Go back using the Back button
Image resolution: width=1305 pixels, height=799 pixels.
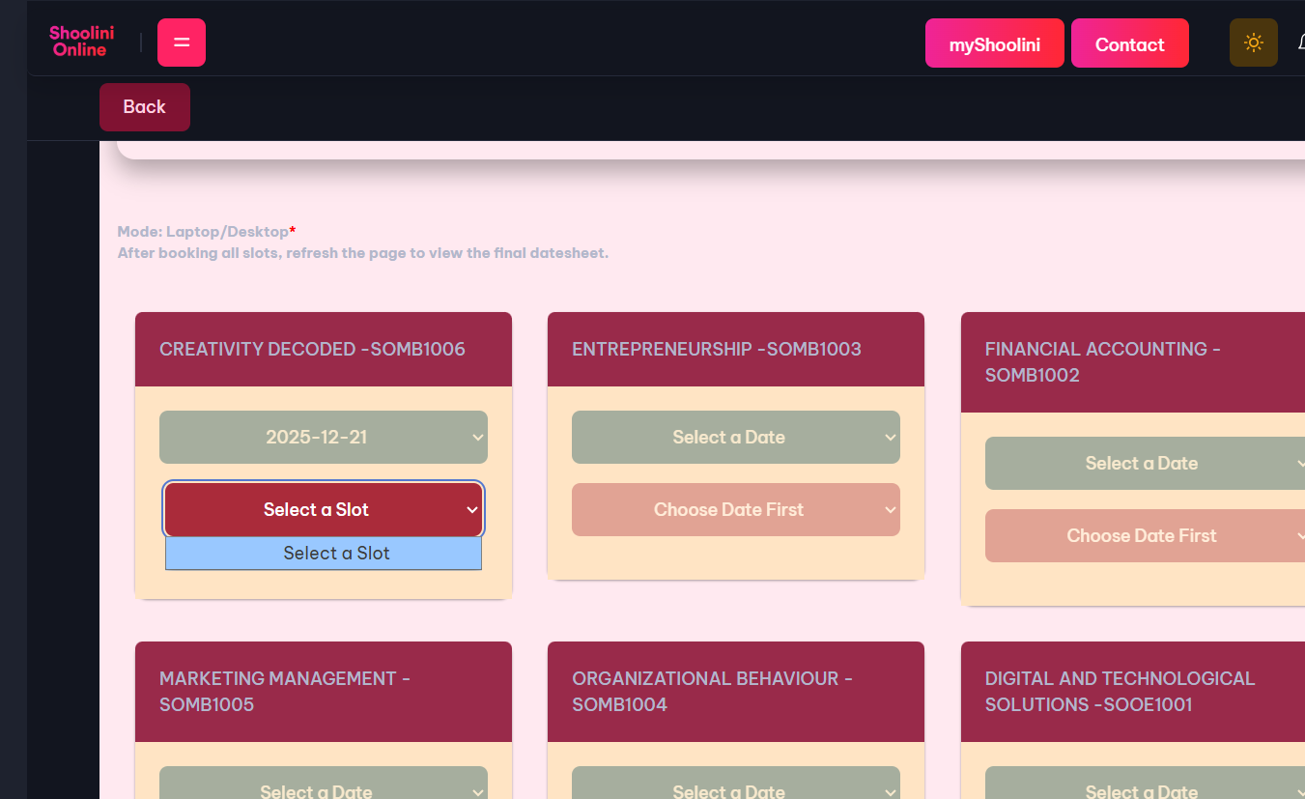click(145, 107)
